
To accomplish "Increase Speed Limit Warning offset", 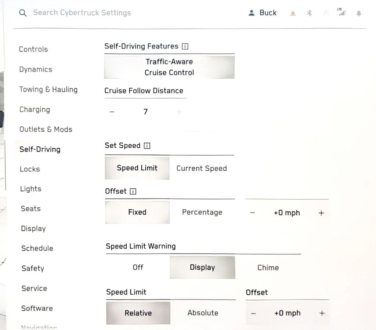I will pyautogui.click(x=322, y=313).
